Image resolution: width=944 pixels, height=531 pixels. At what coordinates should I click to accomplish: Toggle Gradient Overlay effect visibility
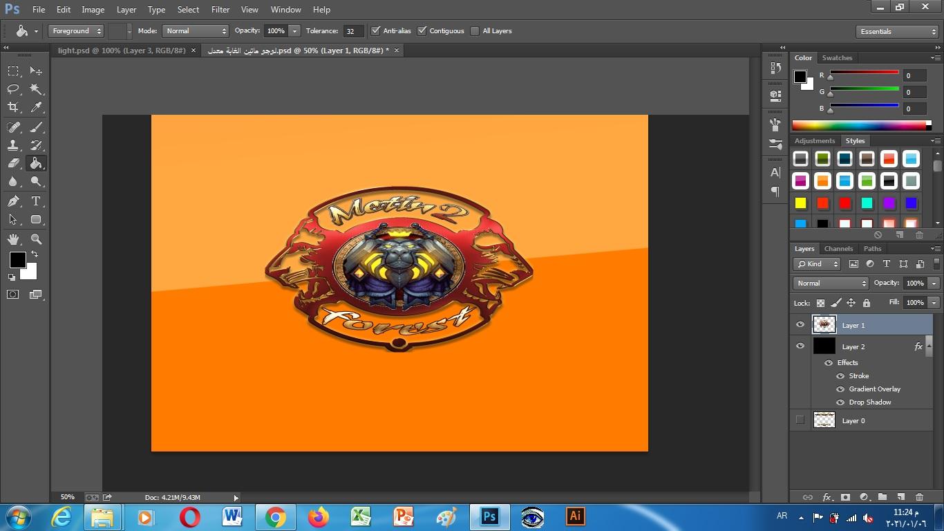[x=840, y=389]
